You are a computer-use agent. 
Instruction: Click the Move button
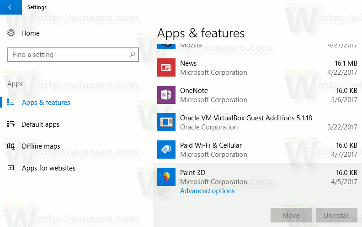click(x=291, y=215)
